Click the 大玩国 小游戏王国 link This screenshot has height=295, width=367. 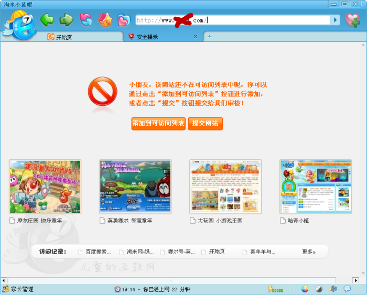click(220, 221)
